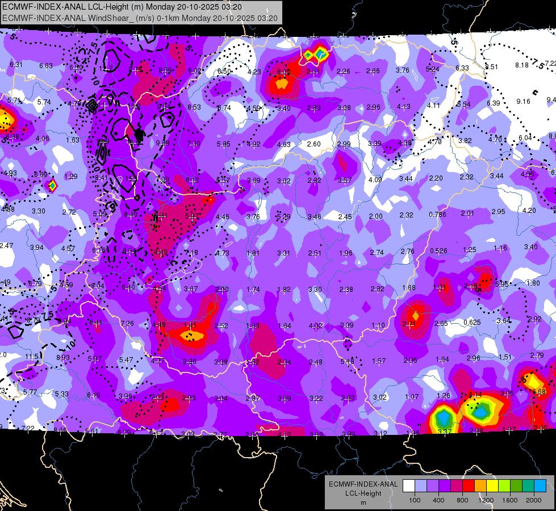Click the map value '2.45'

(345, 216)
